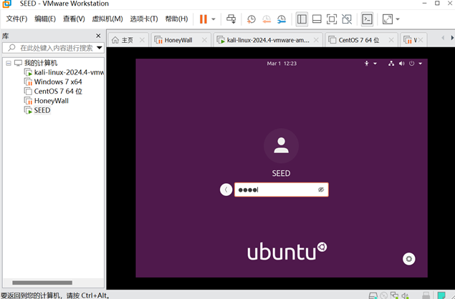Click the library horizontal scrollbar

[x=42, y=283]
